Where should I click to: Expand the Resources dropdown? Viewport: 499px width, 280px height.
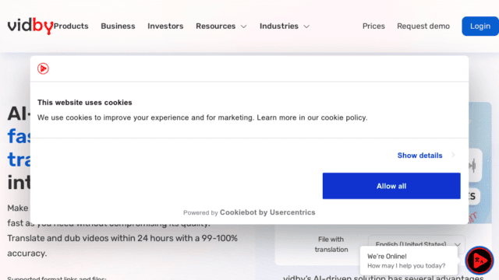click(221, 26)
